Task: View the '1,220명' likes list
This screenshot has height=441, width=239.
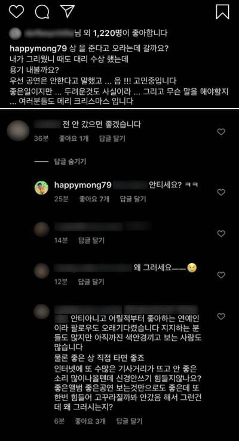Action: (x=105, y=33)
